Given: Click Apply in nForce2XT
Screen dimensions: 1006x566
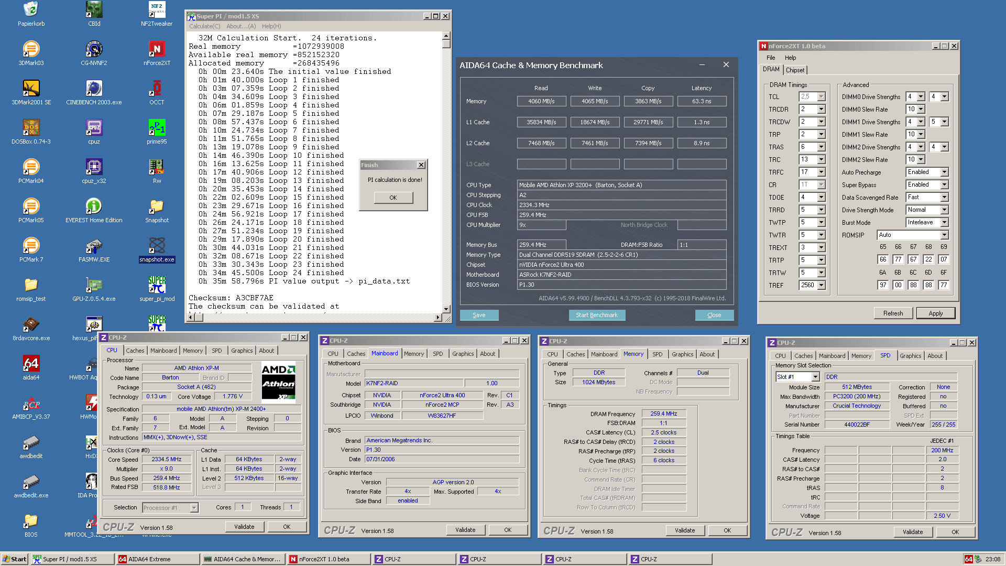Looking at the screenshot, I should tap(935, 313).
